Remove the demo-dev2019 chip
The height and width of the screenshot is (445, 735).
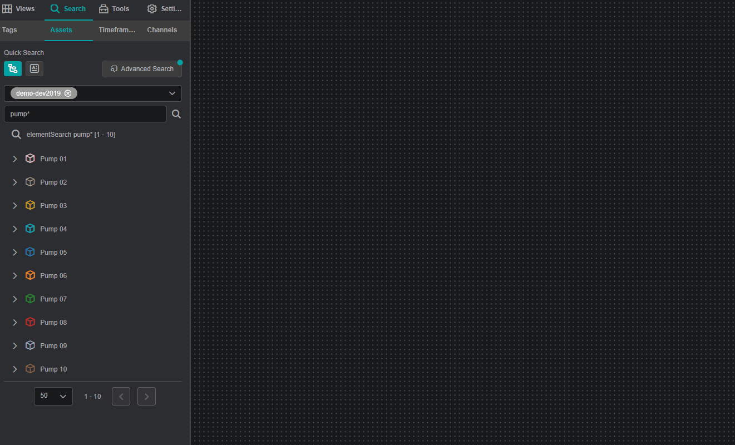(x=68, y=93)
